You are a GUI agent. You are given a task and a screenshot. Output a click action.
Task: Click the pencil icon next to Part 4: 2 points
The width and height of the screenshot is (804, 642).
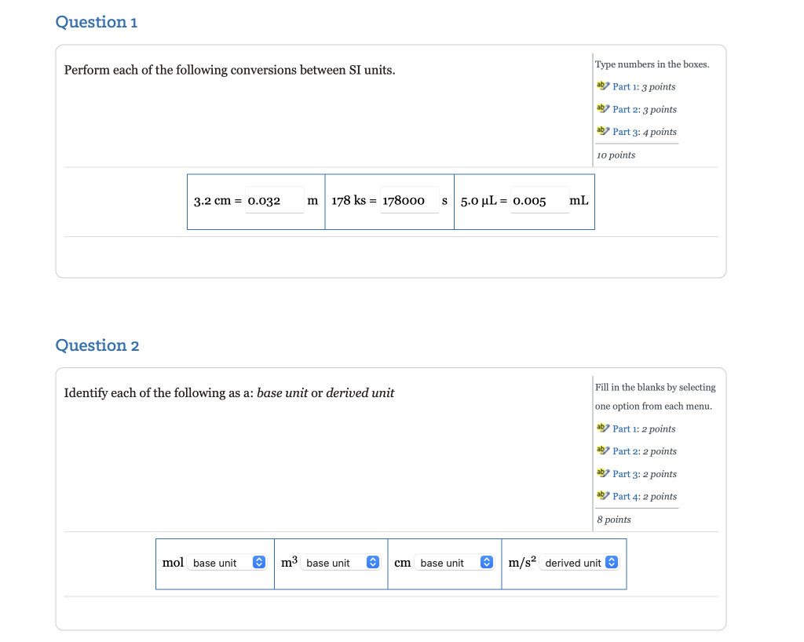(x=601, y=496)
